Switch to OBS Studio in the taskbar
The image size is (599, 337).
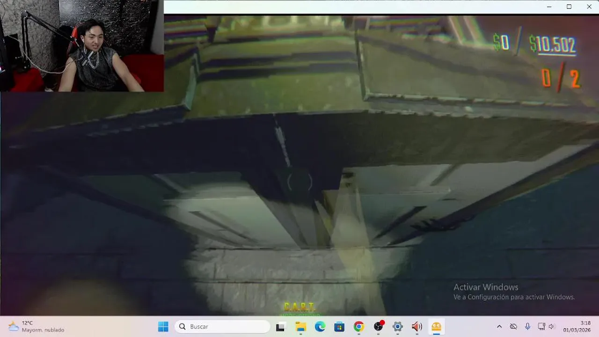pos(378,327)
